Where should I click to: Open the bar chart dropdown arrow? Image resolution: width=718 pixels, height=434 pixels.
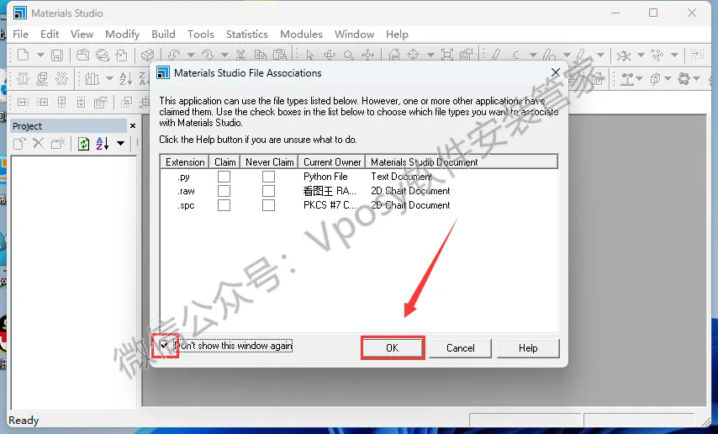click(x=109, y=79)
